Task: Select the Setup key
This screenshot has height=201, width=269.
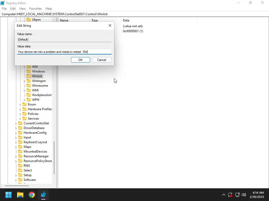Action: 27,175
